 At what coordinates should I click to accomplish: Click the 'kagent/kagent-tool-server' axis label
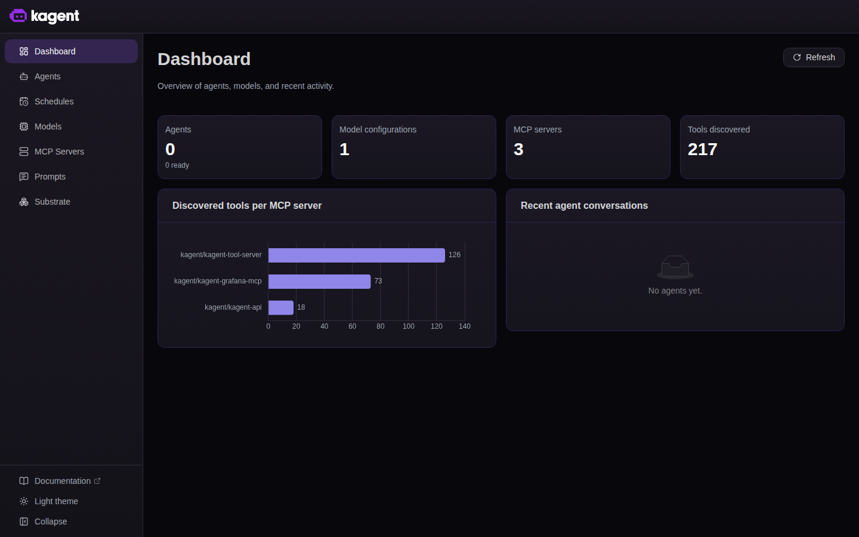pos(221,255)
